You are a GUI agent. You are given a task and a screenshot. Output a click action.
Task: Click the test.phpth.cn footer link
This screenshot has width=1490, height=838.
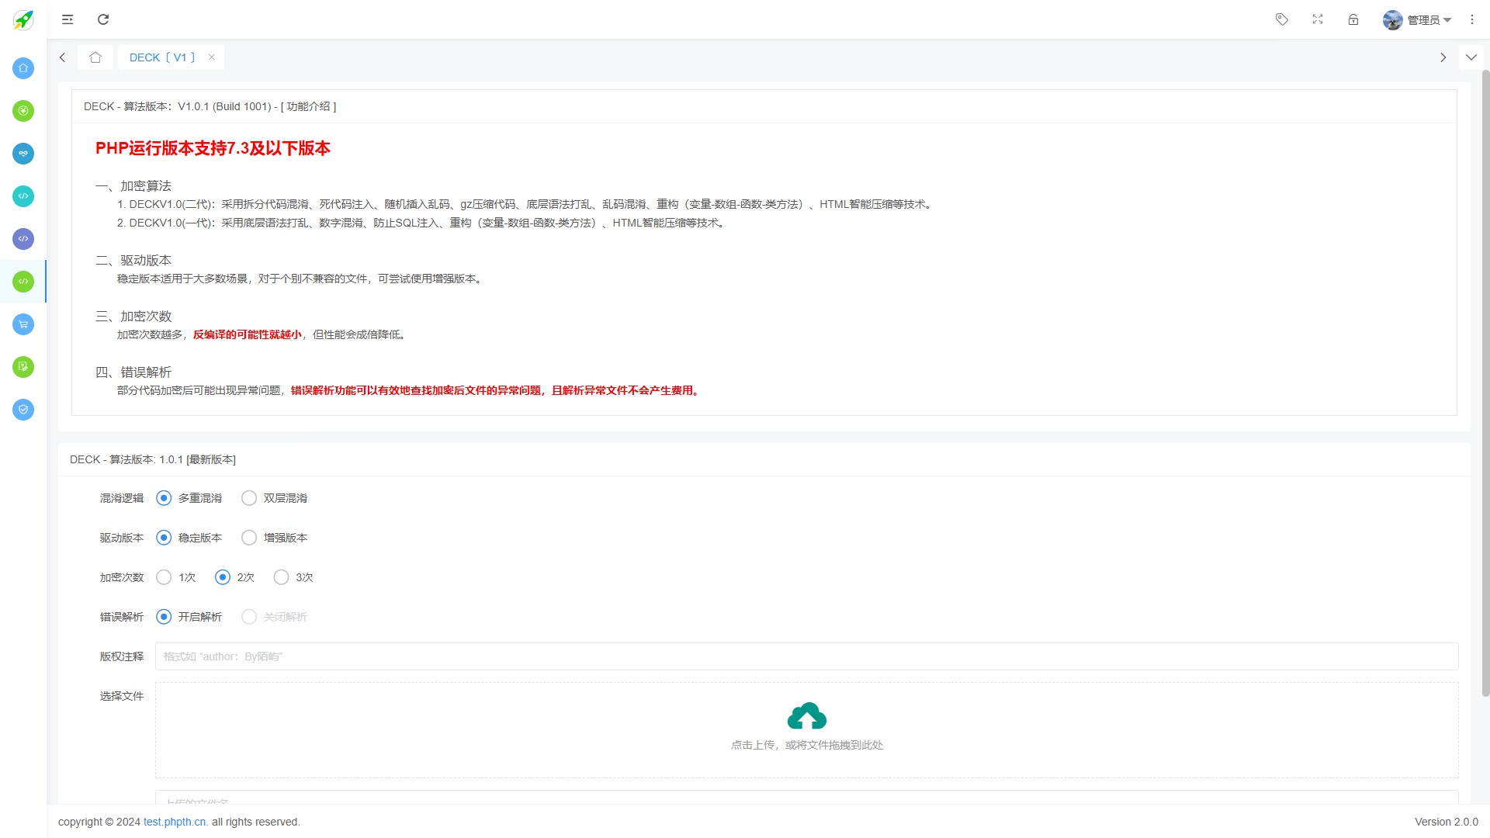175,822
